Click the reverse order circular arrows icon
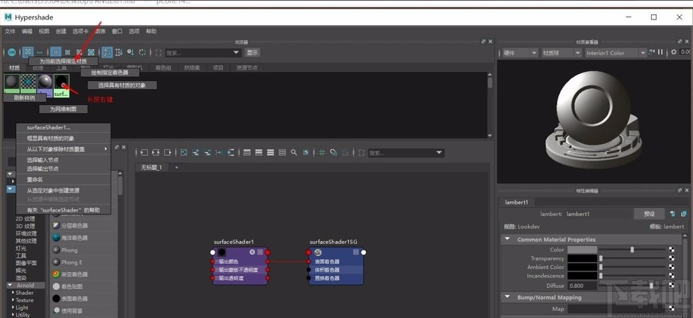 tap(143, 52)
